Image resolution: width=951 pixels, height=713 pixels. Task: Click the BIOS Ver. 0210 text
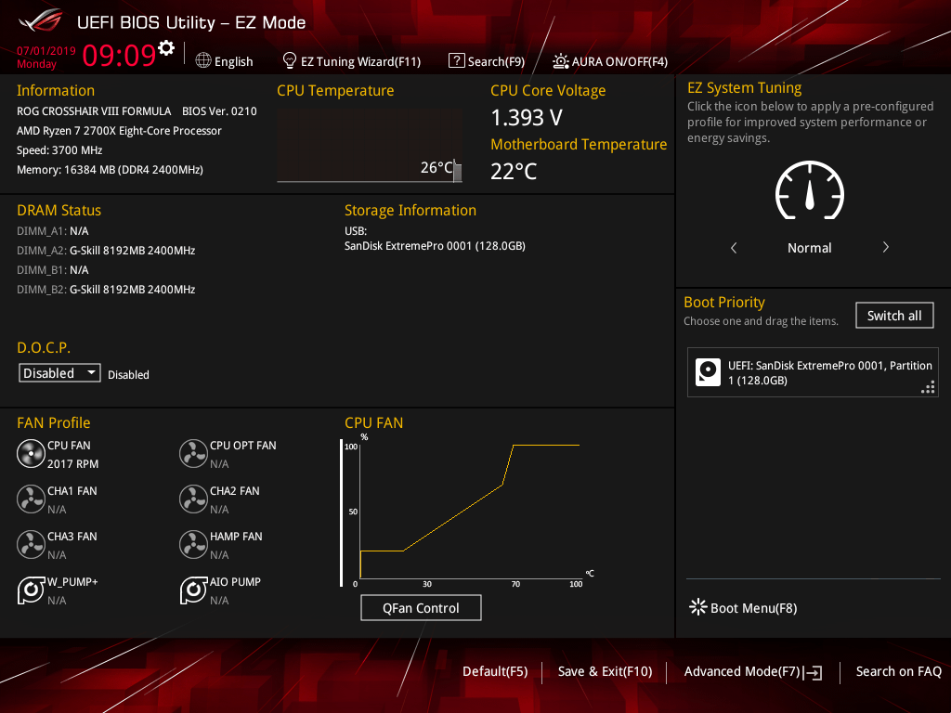pos(219,111)
